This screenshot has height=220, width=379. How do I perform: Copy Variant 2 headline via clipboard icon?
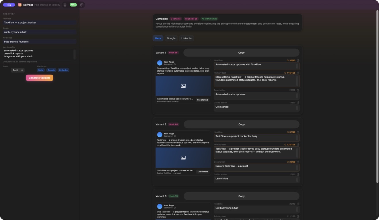tap(298, 132)
